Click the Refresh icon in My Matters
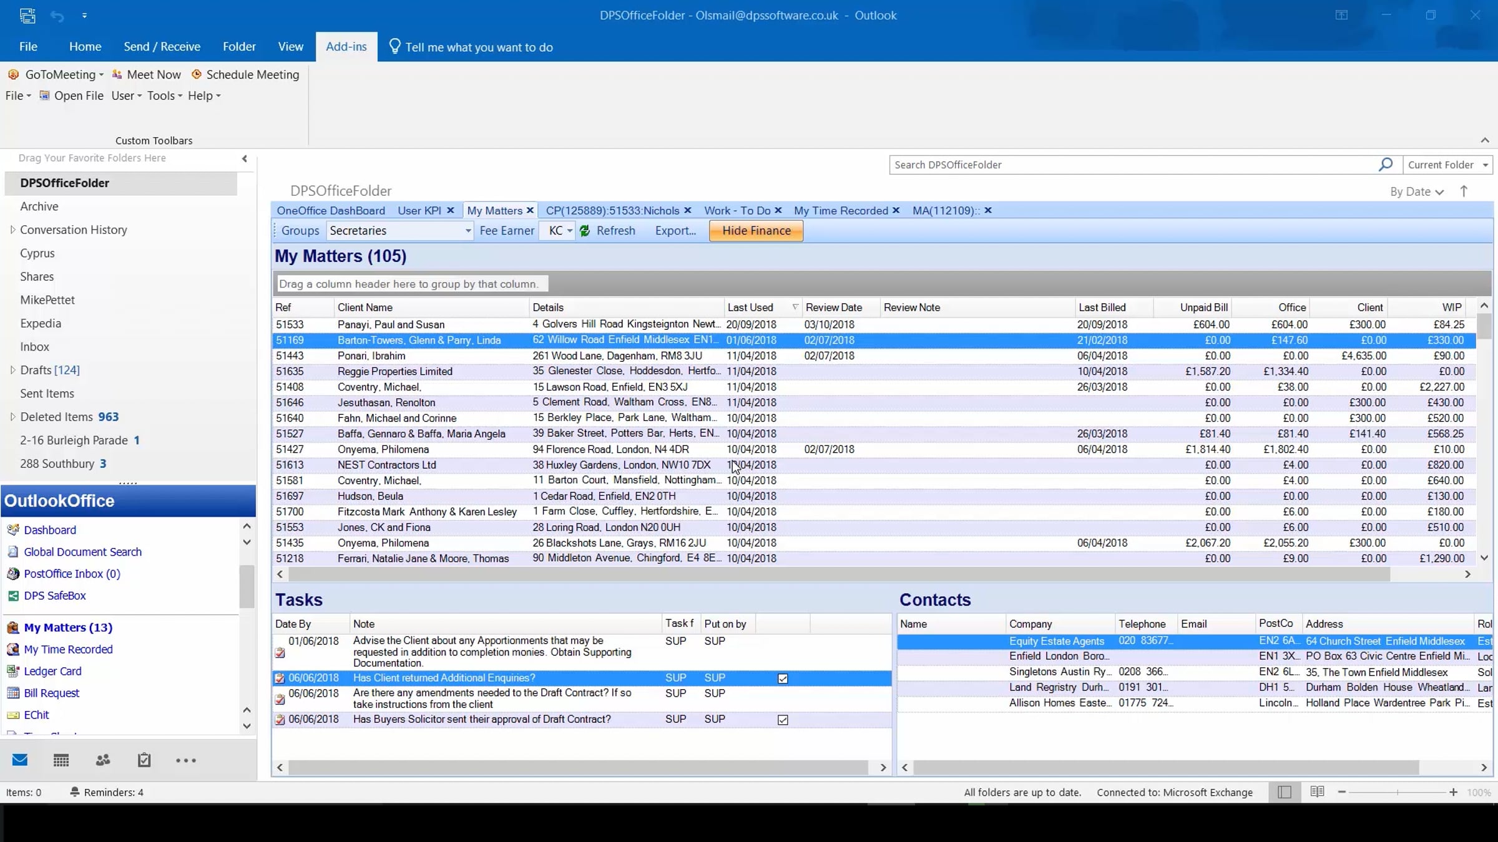Screen dimensions: 1498x842 585,231
